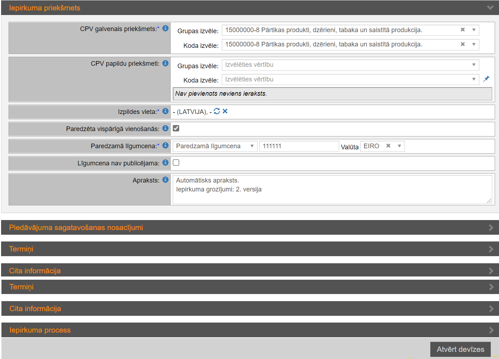Open additional CPV Grupas izvēle dropdown
This screenshot has width=499, height=359.
pyautogui.click(x=350, y=65)
